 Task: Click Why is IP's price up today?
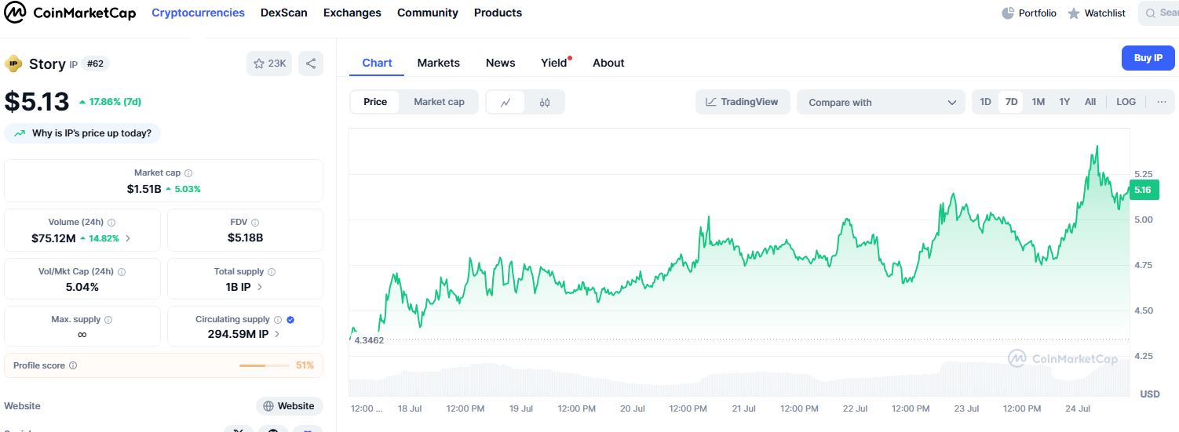pos(82,133)
